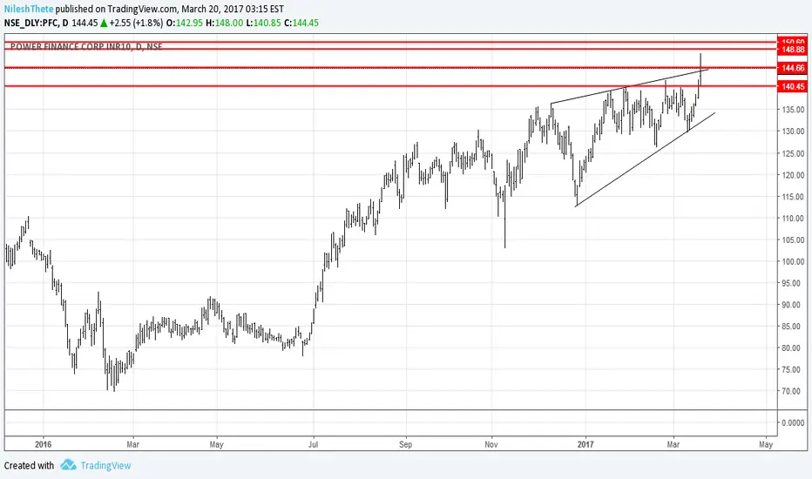Click the green up-arrow change indicator
The width and height of the screenshot is (812, 479).
104,23
